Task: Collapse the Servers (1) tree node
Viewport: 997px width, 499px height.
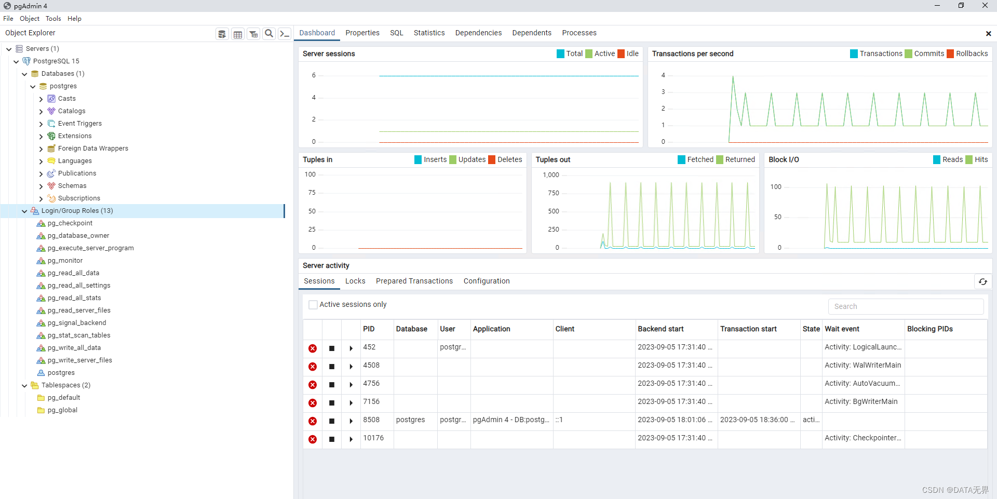Action: click(x=9, y=49)
